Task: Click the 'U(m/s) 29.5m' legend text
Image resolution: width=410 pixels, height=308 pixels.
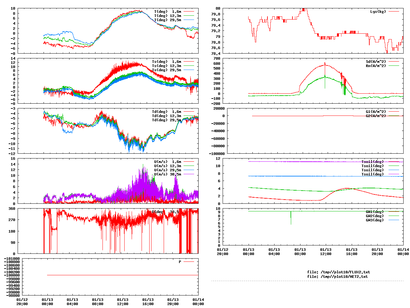Action: (x=168, y=170)
